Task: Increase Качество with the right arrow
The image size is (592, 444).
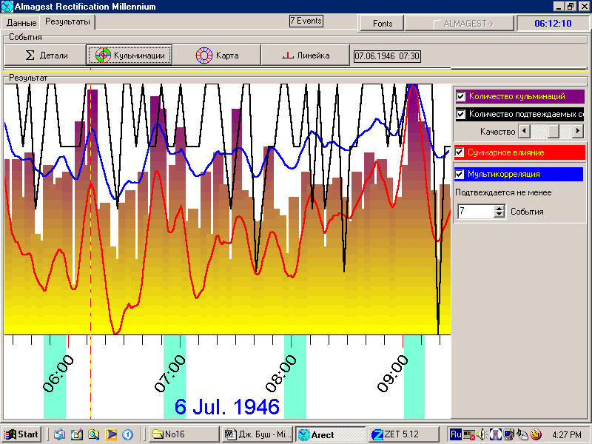Action: pyautogui.click(x=577, y=132)
